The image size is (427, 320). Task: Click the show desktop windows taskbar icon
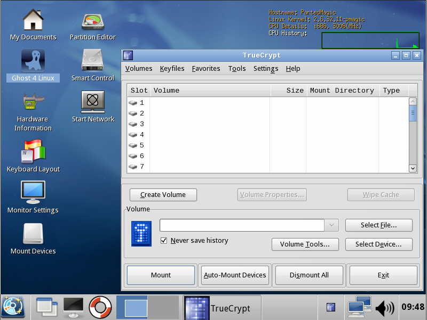pyautogui.click(x=46, y=307)
